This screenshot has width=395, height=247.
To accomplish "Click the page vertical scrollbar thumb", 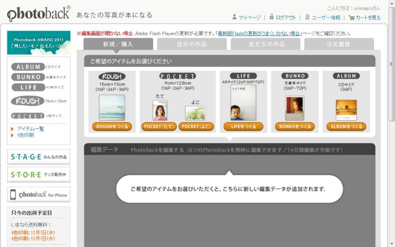I will [391, 64].
